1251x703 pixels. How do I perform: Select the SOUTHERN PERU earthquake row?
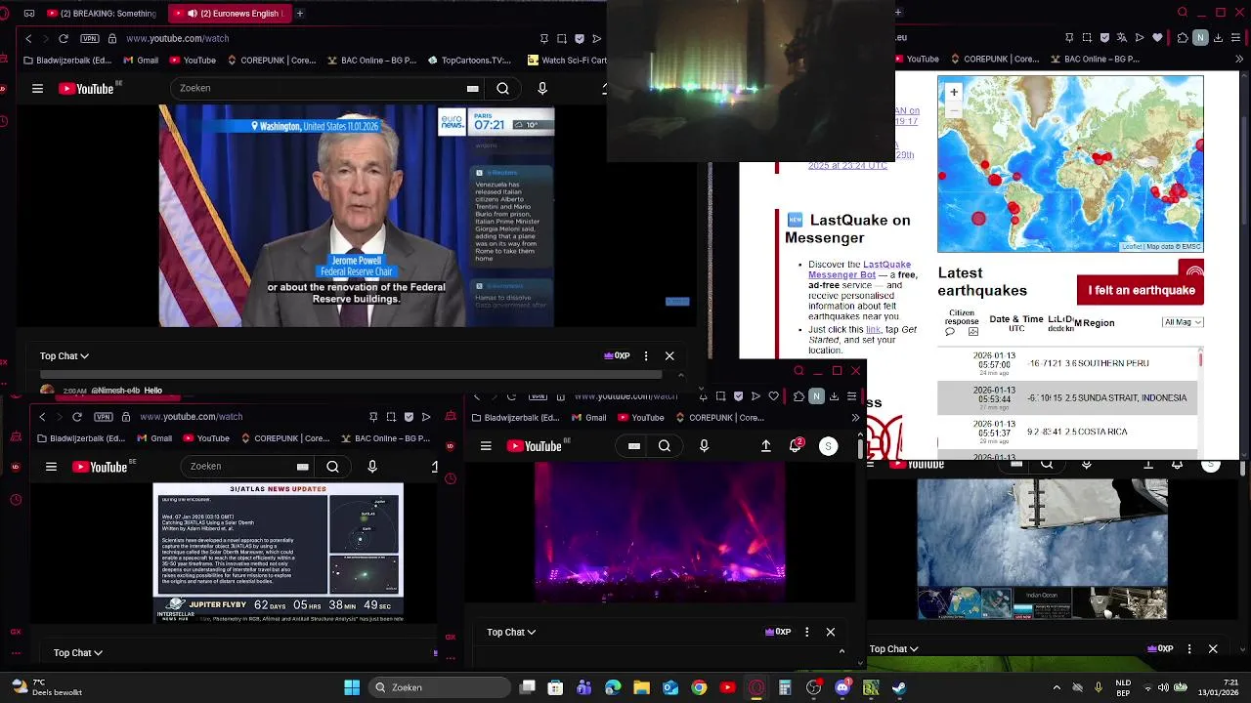(x=1067, y=363)
